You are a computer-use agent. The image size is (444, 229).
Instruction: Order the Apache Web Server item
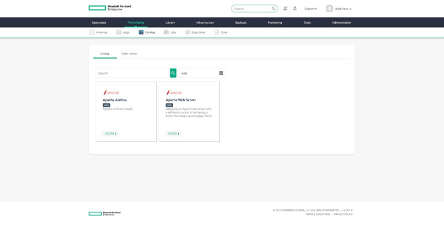pyautogui.click(x=173, y=133)
